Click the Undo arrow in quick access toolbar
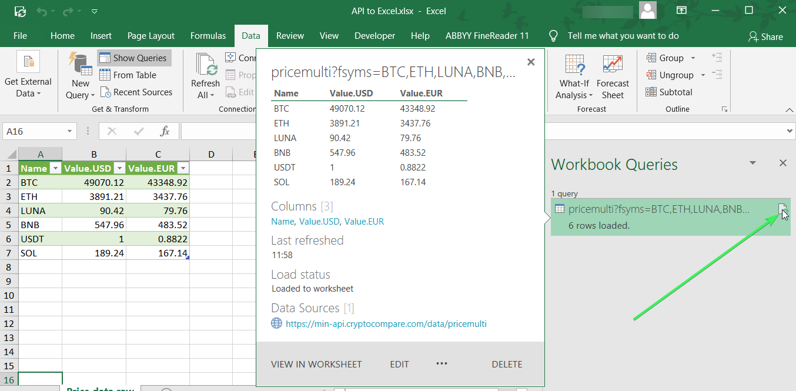796x391 pixels. point(41,11)
